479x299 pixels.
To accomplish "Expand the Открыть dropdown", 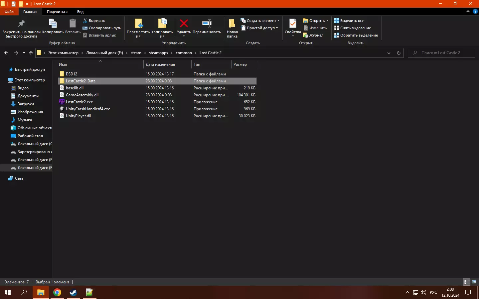I will click(x=316, y=21).
